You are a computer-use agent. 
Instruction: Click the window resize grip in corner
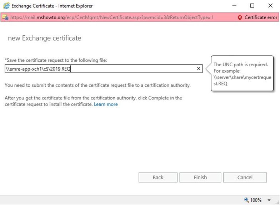[277, 203]
